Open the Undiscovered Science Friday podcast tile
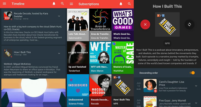Screen dimensions: 201x107 pyautogui.click(x=78, y=91)
